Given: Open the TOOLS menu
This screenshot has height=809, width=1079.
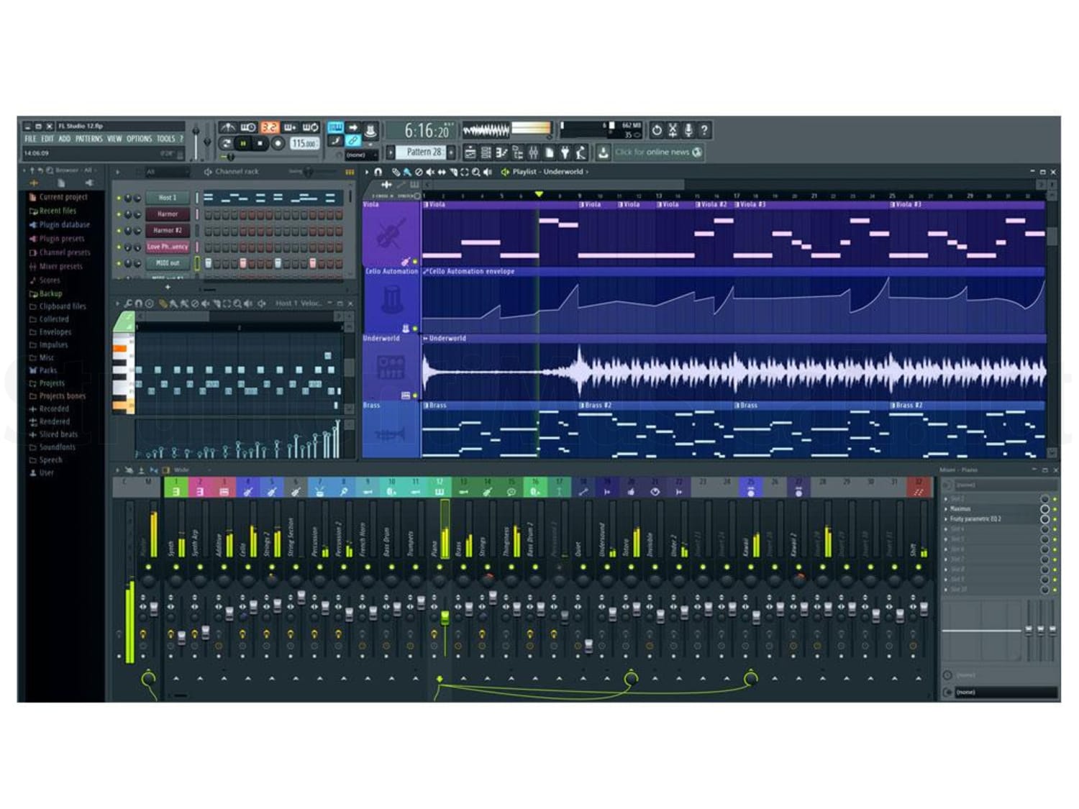Looking at the screenshot, I should [x=166, y=139].
